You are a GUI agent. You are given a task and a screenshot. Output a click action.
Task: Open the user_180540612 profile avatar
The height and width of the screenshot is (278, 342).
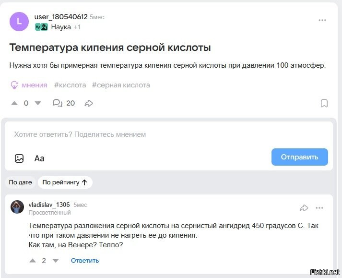(x=19, y=22)
